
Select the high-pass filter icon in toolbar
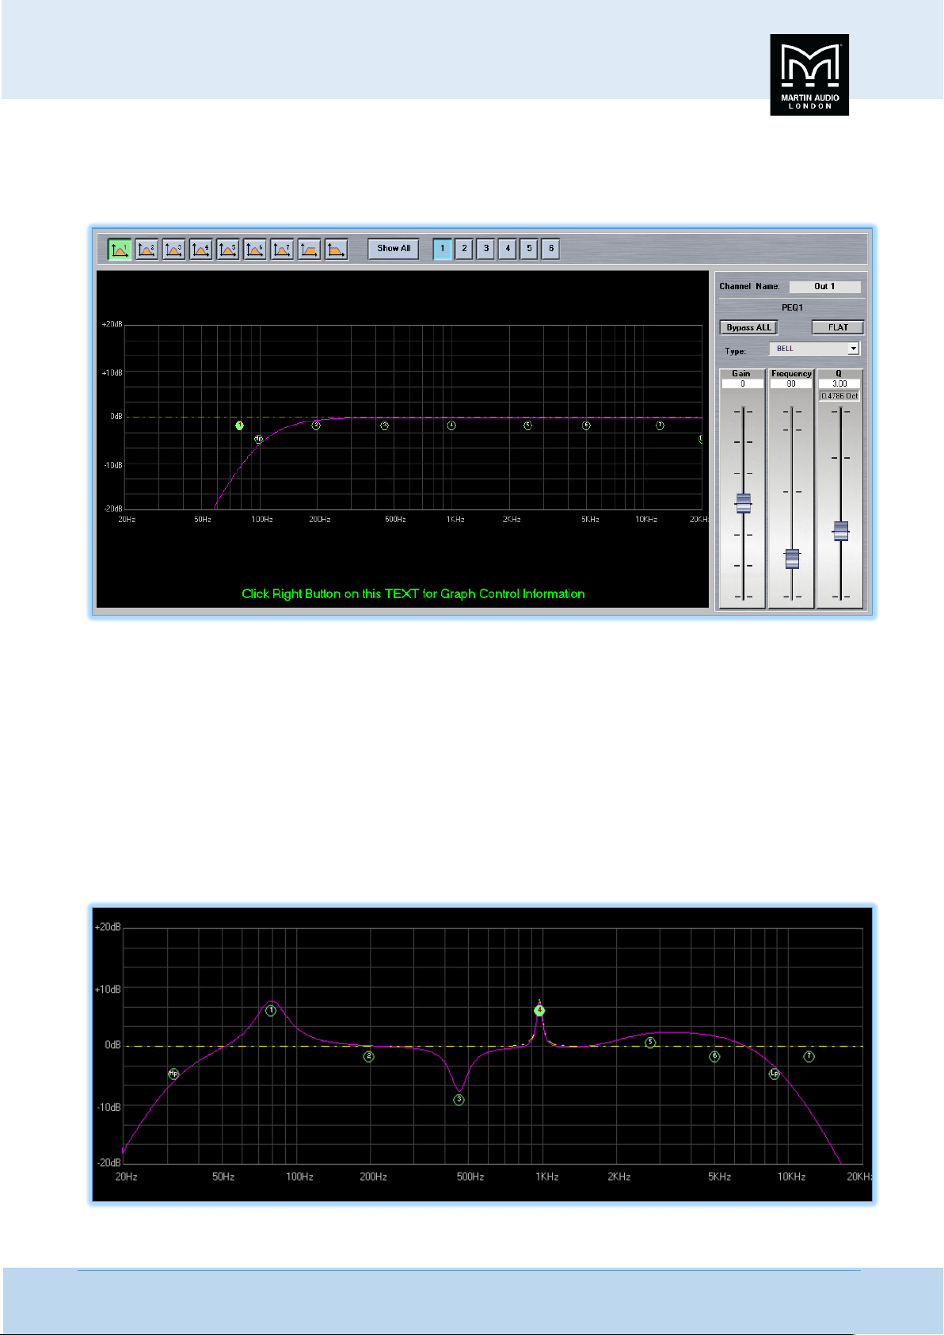pyautogui.click(x=309, y=249)
